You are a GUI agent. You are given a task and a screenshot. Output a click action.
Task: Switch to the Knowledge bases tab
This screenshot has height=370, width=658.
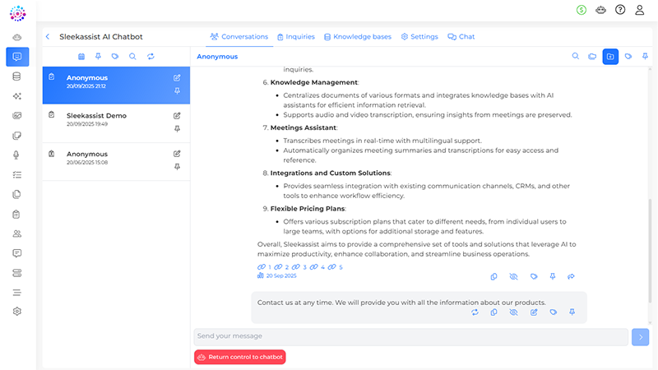(x=357, y=37)
